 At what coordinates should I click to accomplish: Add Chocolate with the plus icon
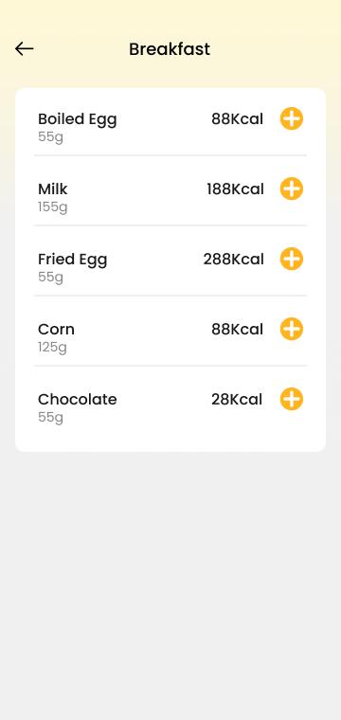click(x=292, y=399)
